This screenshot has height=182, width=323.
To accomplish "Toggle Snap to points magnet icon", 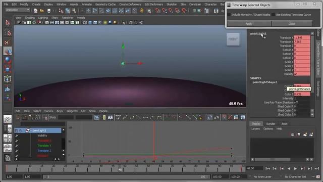I will pyautogui.click(x=171, y=11).
